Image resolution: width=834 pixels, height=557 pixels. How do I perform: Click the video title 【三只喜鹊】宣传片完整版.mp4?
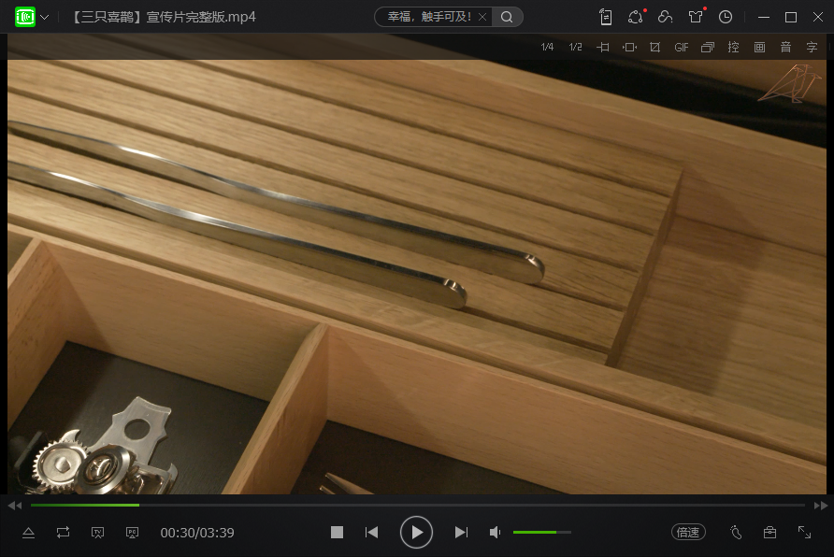pos(163,17)
